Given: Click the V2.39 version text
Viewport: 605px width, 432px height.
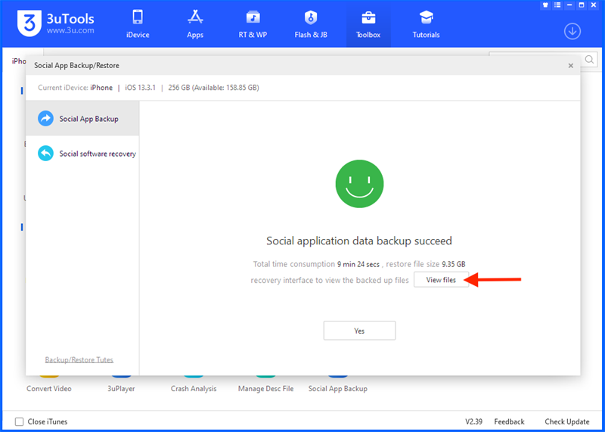Looking at the screenshot, I should point(473,421).
